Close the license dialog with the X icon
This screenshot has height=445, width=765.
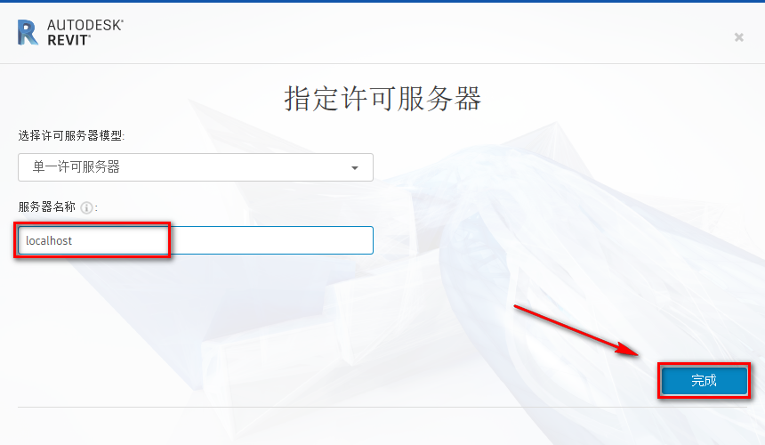click(x=738, y=37)
